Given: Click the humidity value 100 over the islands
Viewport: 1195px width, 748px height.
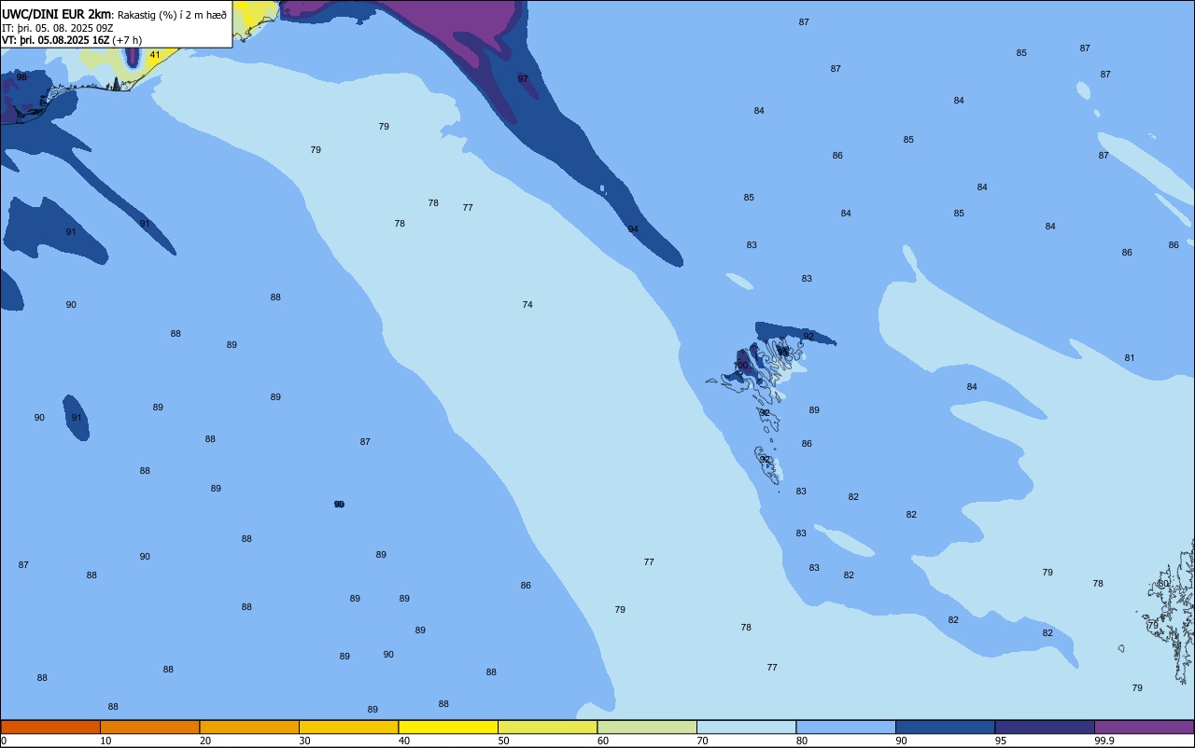Looking at the screenshot, I should [741, 366].
